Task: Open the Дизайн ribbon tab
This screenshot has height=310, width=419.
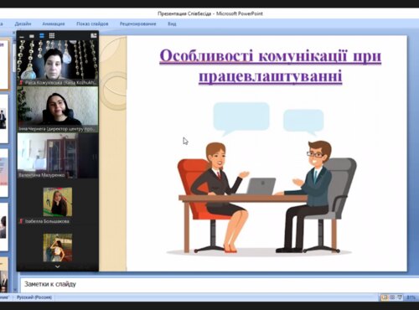Action: point(23,23)
